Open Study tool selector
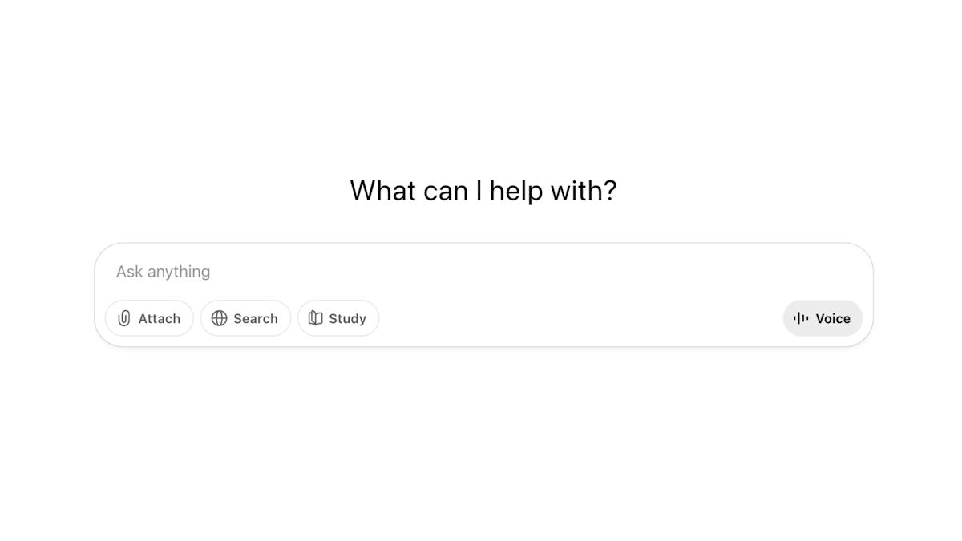This screenshot has height=541, width=962. pos(338,318)
